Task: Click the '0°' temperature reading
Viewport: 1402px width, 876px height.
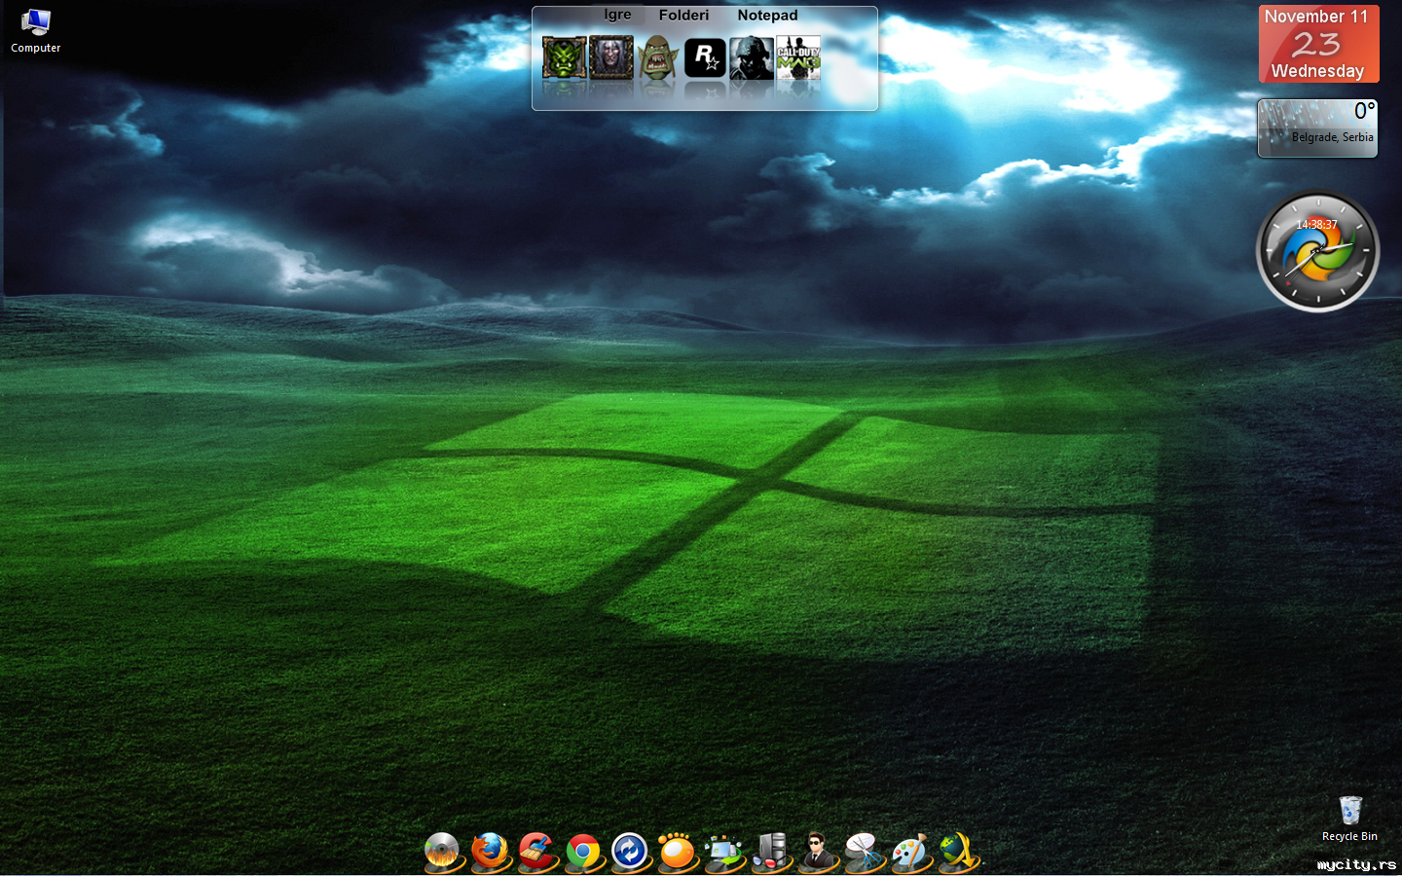Action: (x=1364, y=111)
